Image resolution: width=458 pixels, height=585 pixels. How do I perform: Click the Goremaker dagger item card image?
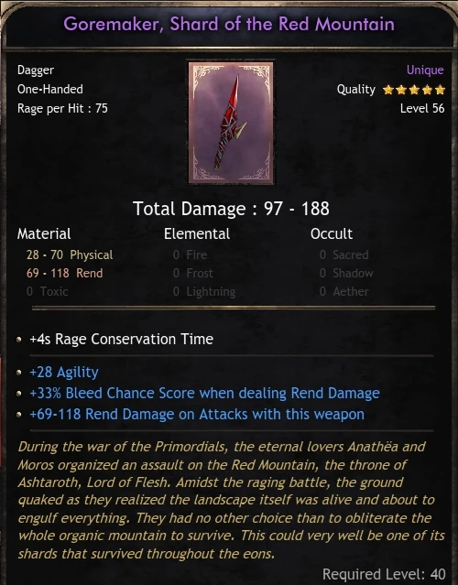(x=231, y=123)
